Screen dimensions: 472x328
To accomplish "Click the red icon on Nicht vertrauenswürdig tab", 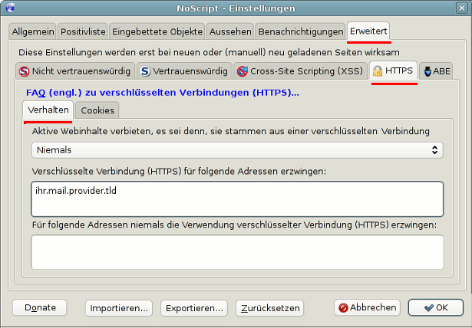I will tap(24, 71).
